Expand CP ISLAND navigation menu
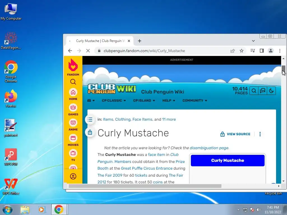Image resolution: width=287 pixels, height=215 pixels. (144, 101)
